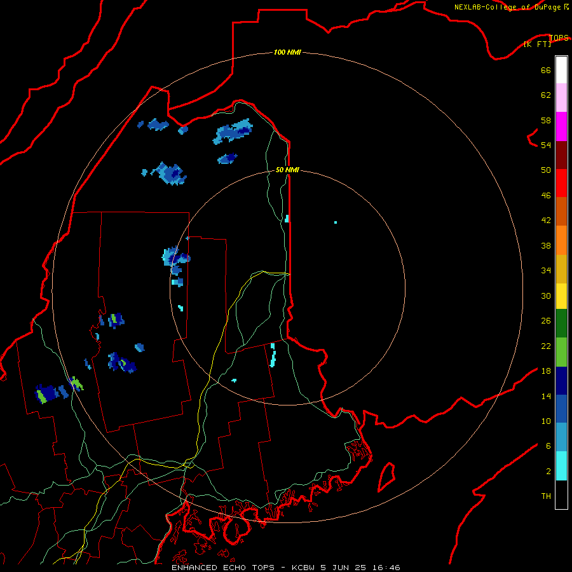Click the dark green 26 legend swatch
The width and height of the screenshot is (572, 572).
561,323
